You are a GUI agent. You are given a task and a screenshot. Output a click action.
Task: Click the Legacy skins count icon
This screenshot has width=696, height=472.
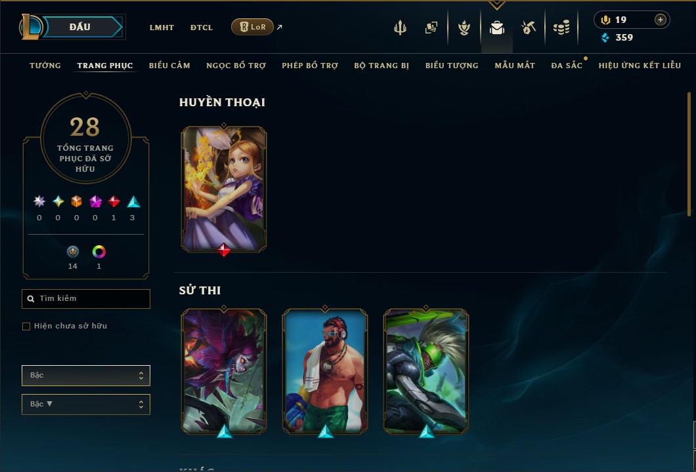tap(73, 252)
